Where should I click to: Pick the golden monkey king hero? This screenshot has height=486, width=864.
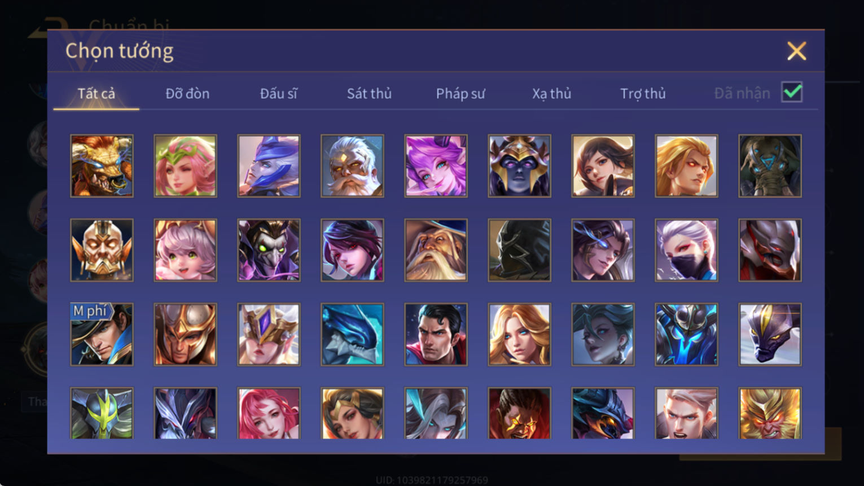[x=770, y=414]
